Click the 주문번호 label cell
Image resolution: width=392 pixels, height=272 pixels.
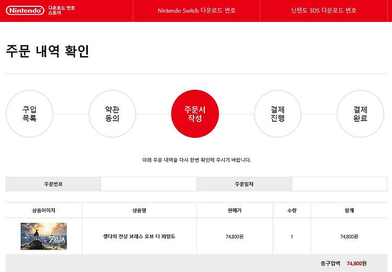tap(53, 184)
